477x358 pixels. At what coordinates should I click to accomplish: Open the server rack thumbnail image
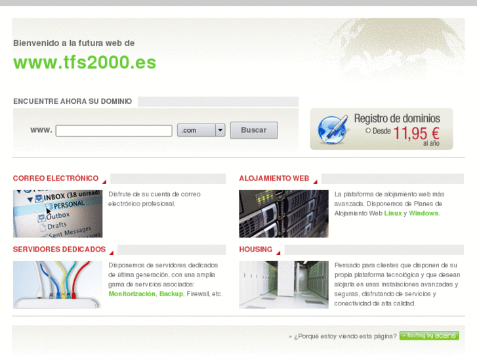click(x=284, y=213)
